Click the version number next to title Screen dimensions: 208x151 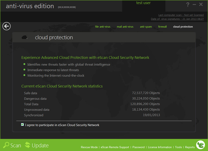click(x=67, y=7)
